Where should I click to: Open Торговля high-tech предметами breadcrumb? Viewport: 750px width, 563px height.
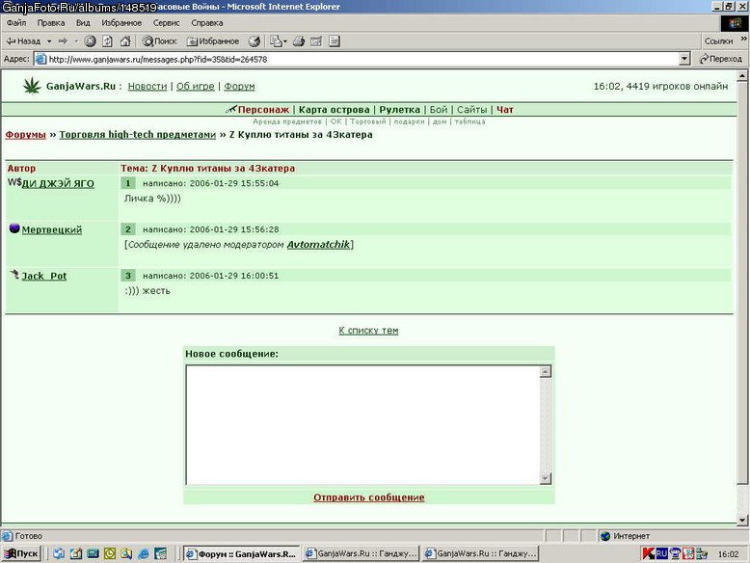click(x=137, y=134)
